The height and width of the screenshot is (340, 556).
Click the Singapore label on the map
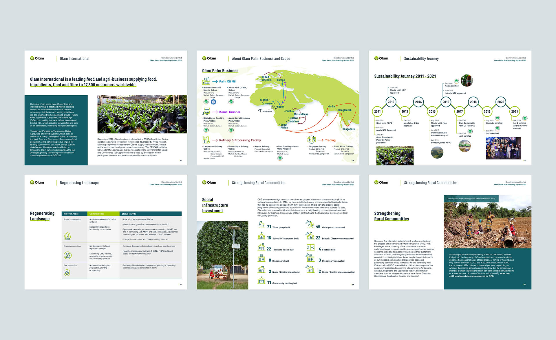(349, 129)
